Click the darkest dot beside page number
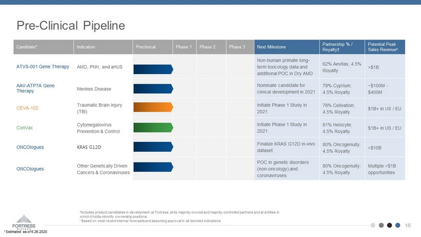This screenshot has height=237, width=421. click(390, 225)
